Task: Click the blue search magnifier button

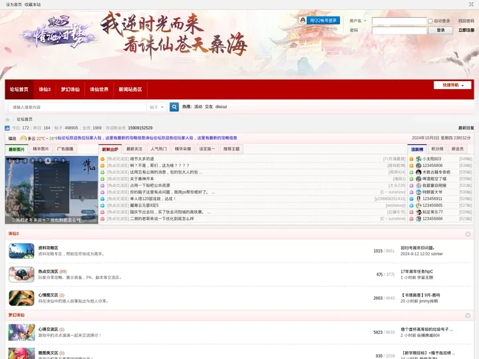Action: click(174, 107)
